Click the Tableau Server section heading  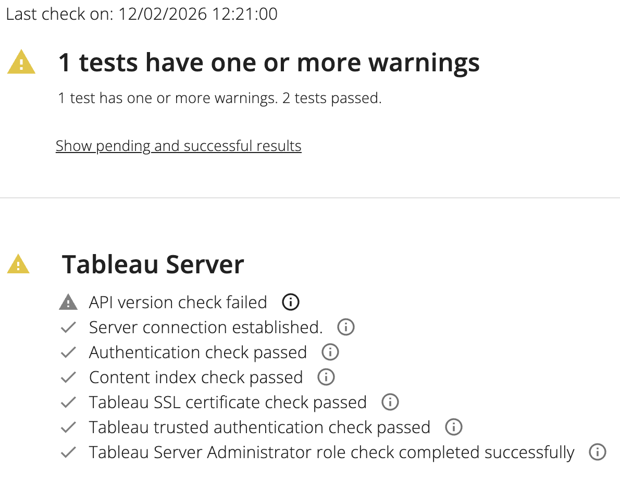pos(153,264)
